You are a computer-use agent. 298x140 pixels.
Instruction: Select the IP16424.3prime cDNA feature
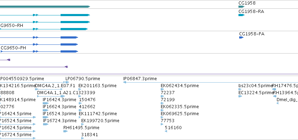pyautogui.click(x=46, y=103)
